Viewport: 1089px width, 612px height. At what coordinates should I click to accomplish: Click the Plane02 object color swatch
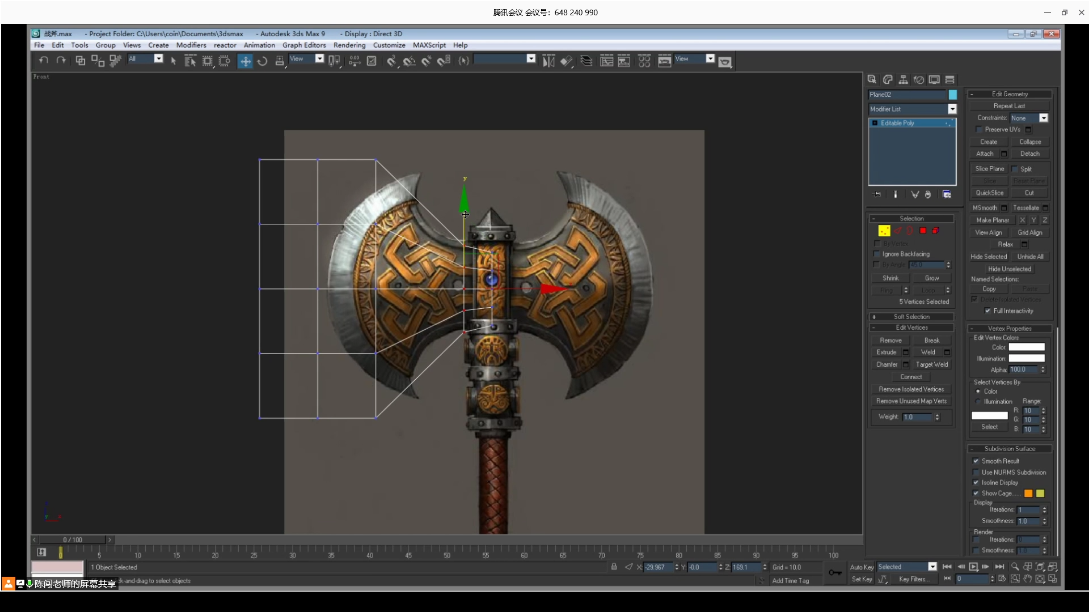(x=953, y=95)
